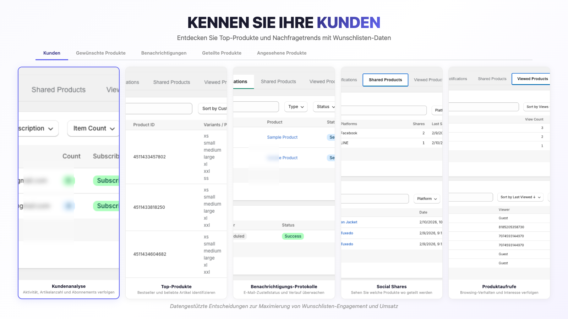Open the Benachrichtigungen tab

coord(164,53)
